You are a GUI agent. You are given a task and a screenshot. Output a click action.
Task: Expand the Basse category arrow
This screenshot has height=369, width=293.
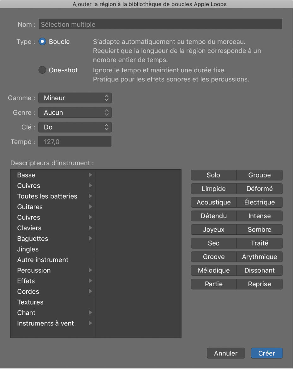coord(90,175)
